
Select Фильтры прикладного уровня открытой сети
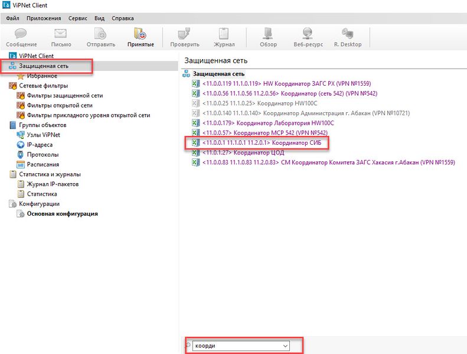pos(89,115)
